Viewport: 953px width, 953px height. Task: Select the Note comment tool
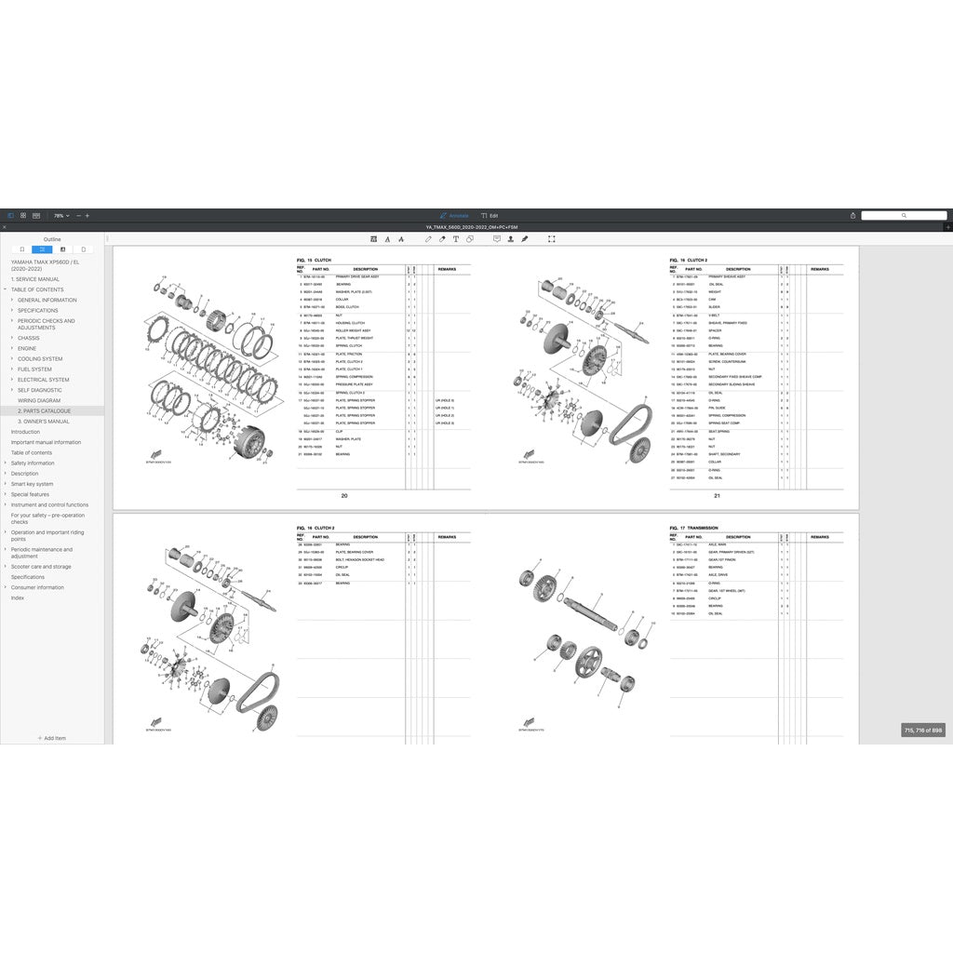[498, 238]
